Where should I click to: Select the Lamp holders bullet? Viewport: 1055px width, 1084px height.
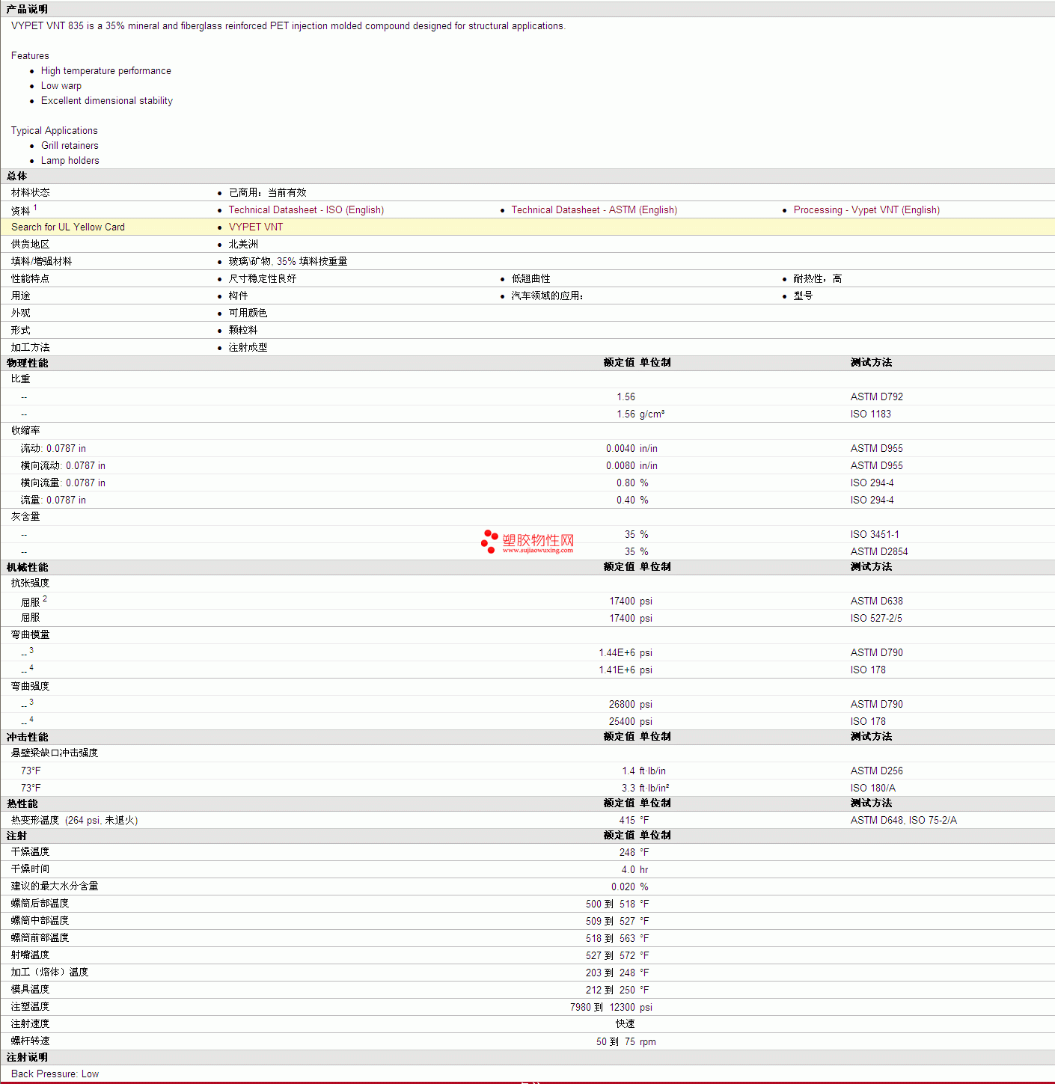70,161
